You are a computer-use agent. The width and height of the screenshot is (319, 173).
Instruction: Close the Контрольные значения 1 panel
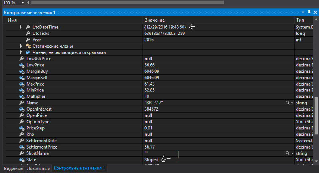(314, 13)
